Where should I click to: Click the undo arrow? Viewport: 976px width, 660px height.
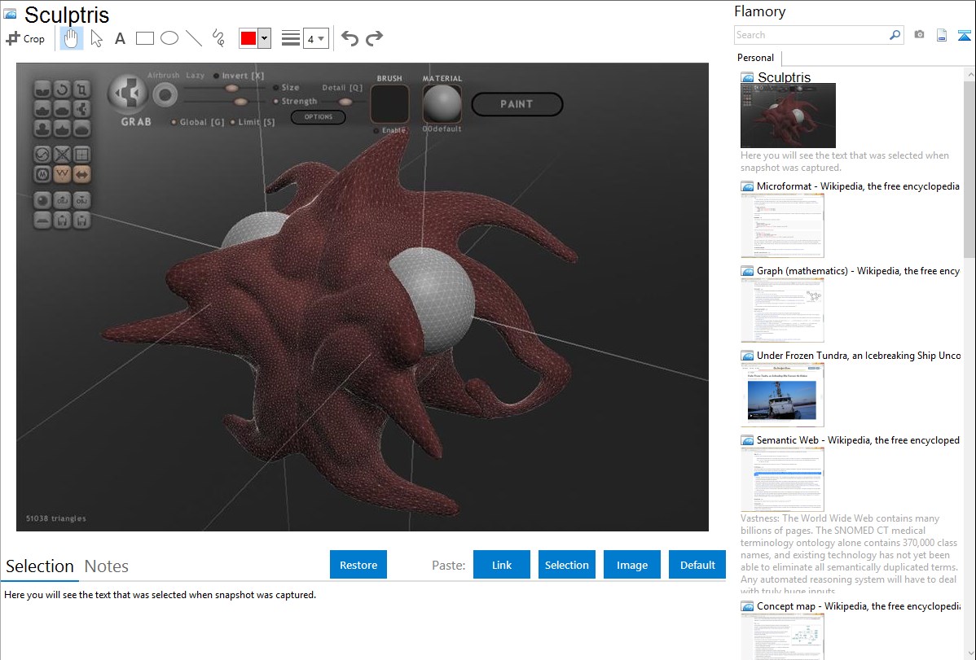[x=350, y=38]
